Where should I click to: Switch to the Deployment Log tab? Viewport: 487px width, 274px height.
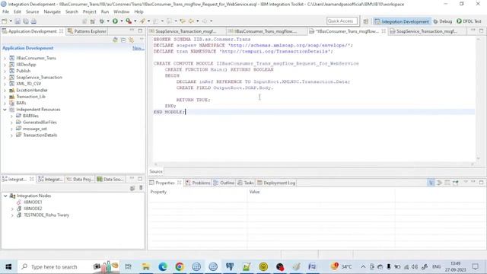pyautogui.click(x=276, y=183)
